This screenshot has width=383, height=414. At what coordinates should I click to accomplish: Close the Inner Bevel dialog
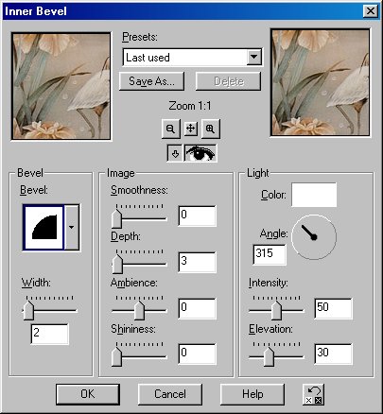(x=370, y=11)
